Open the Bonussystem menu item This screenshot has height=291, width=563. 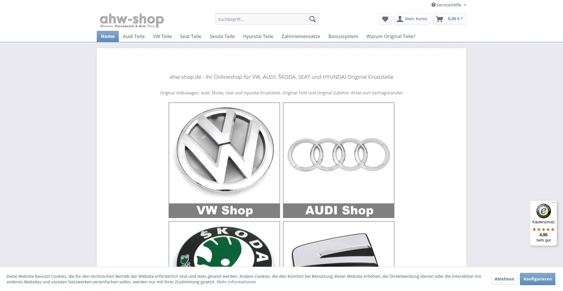tap(343, 36)
